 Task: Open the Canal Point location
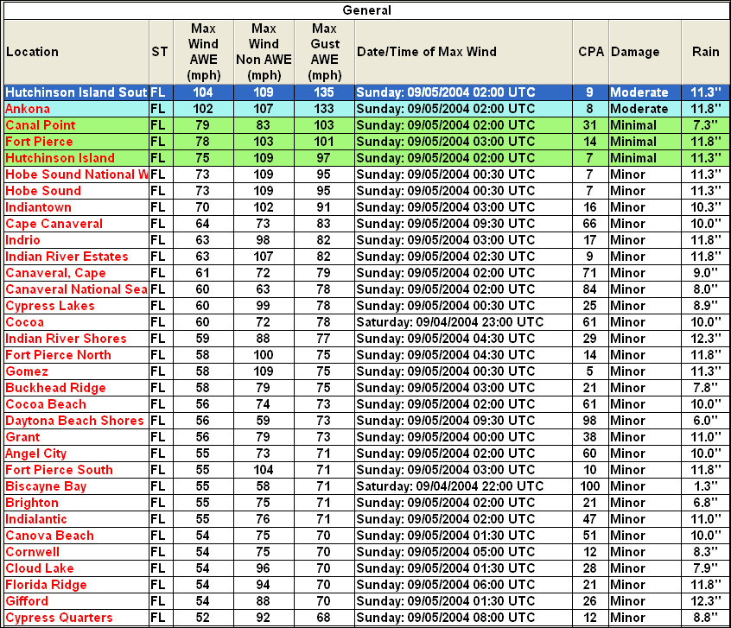coord(40,125)
